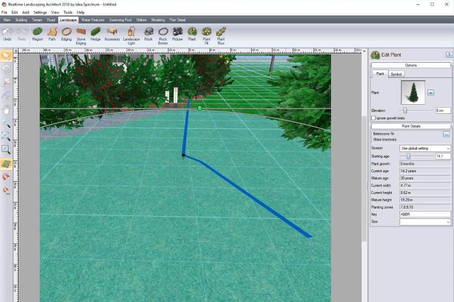
Task: Open the File menu
Action: click(x=4, y=12)
